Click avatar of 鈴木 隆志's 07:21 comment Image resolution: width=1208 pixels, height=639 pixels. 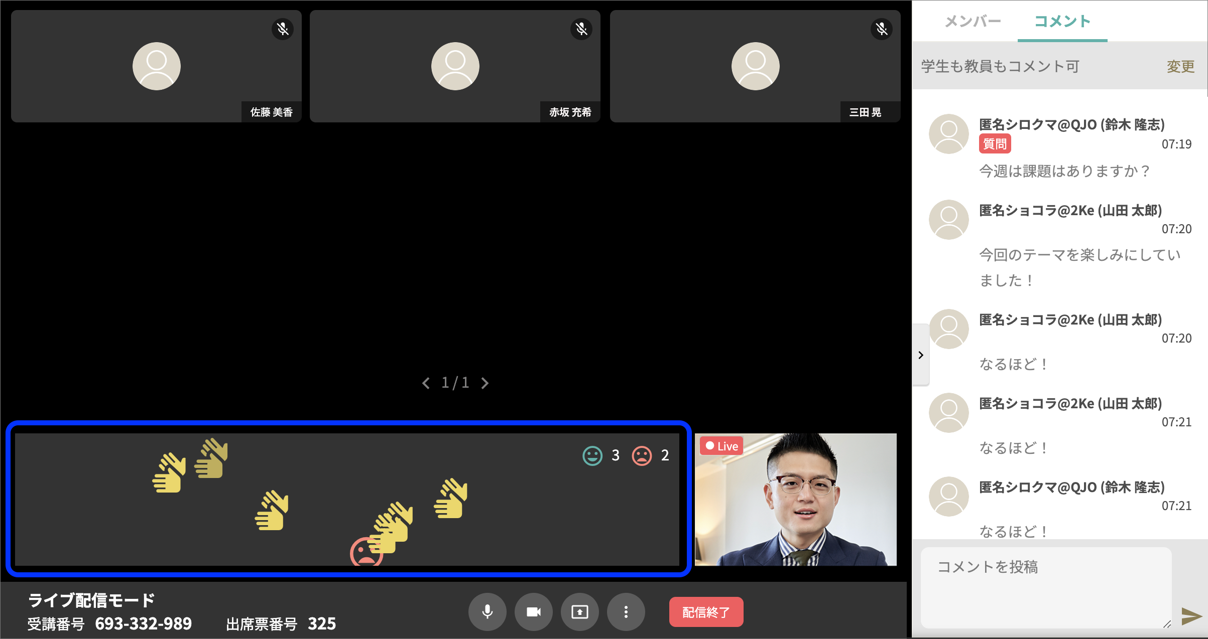pyautogui.click(x=948, y=497)
